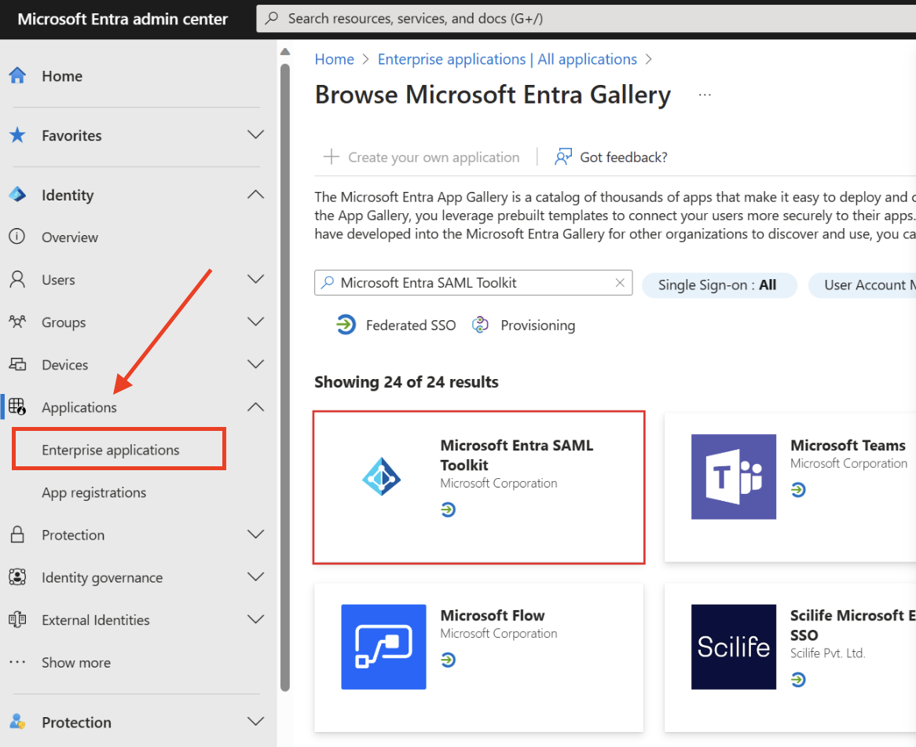Expand the Groups menu chevron
Image resolution: width=916 pixels, height=747 pixels.
pyautogui.click(x=255, y=322)
